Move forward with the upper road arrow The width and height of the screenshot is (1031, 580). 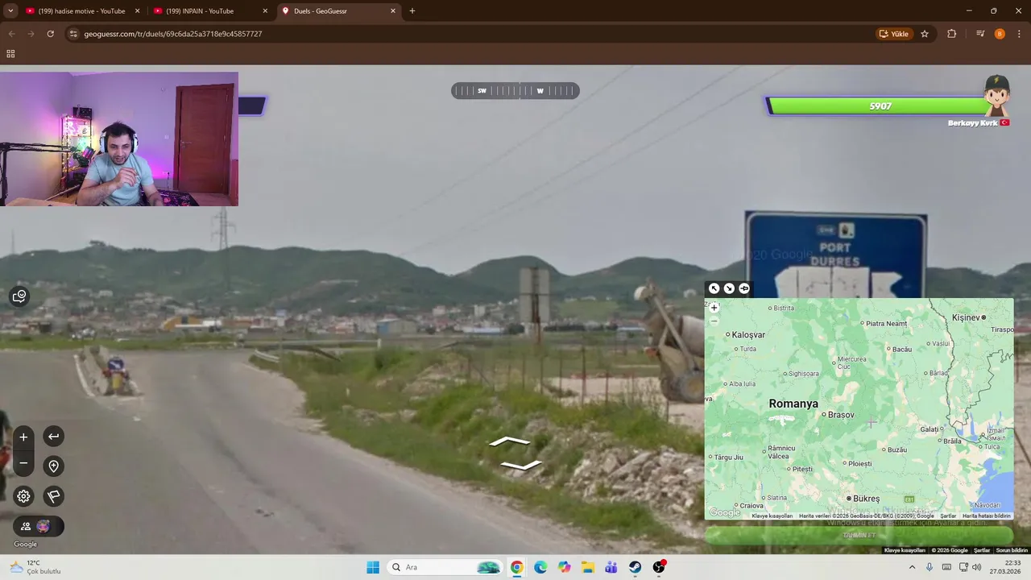point(509,441)
